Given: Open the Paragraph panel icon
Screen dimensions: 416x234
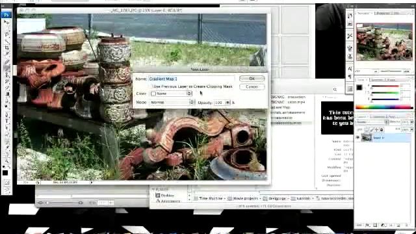Looking at the screenshot, I should (x=350, y=77).
